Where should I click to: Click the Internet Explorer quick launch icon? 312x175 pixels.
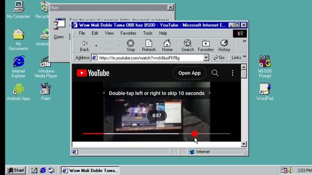43,170
